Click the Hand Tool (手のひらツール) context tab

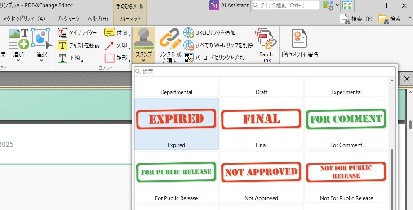coord(130,6)
